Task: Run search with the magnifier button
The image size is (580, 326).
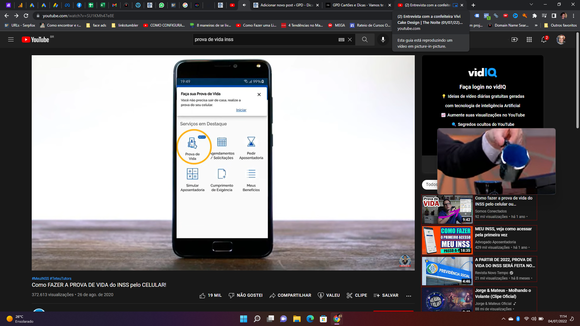Action: pos(365,40)
